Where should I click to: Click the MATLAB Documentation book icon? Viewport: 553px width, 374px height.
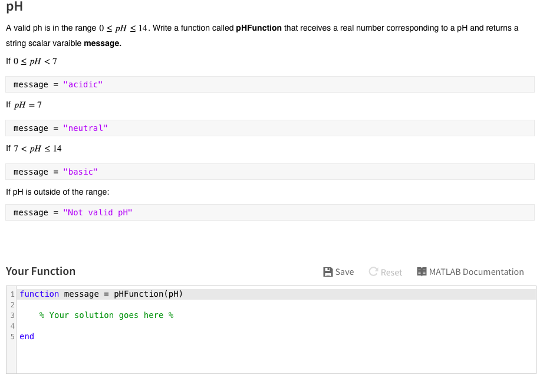[422, 271]
